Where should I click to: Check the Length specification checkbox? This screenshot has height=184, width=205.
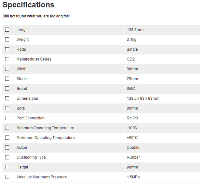(7, 30)
